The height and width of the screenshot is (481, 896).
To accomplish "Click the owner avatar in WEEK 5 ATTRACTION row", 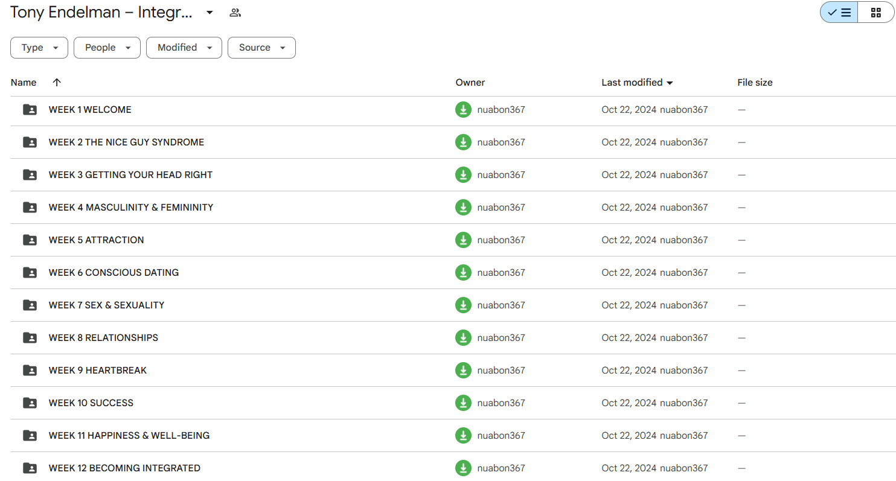I will coord(463,240).
